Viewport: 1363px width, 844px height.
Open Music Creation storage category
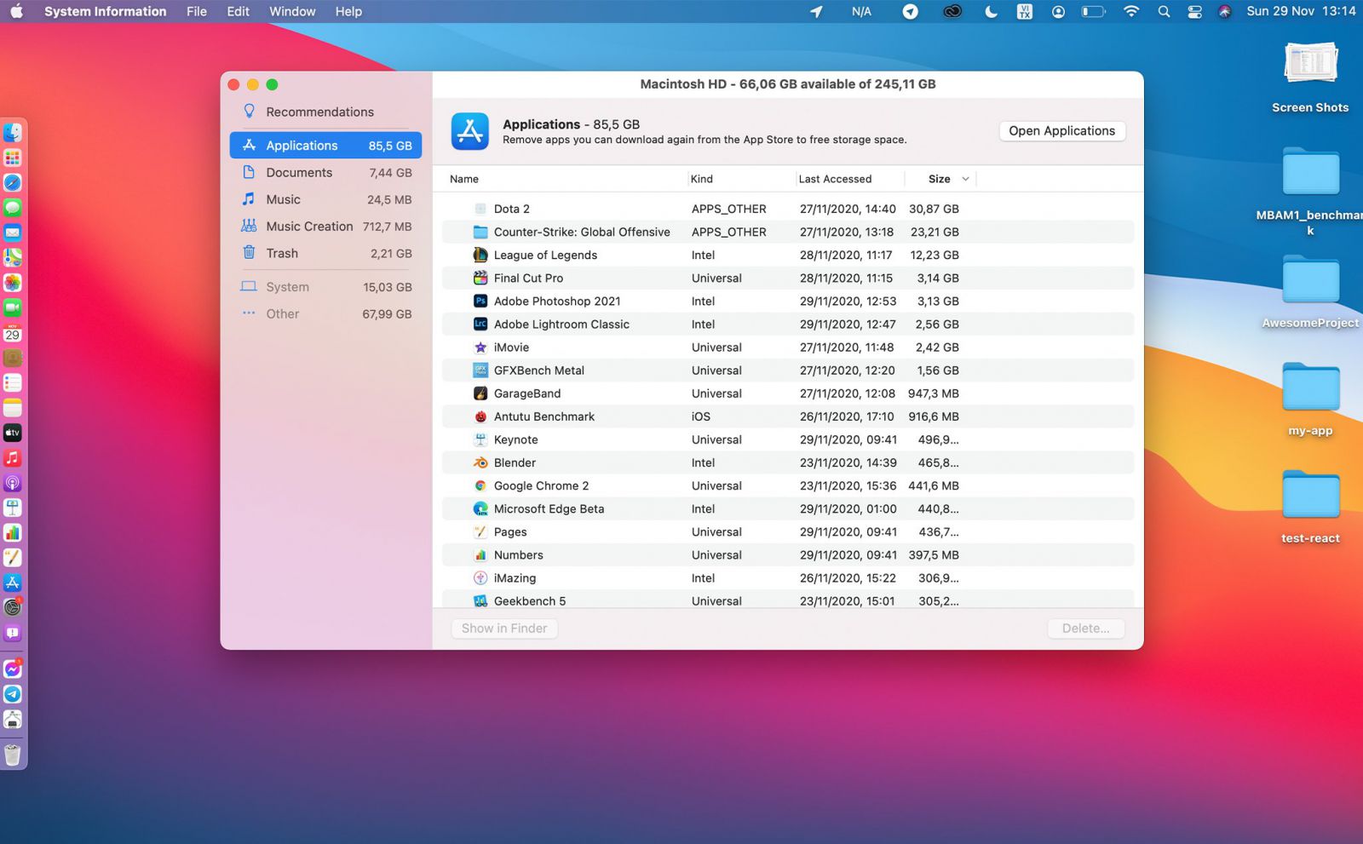tap(325, 226)
